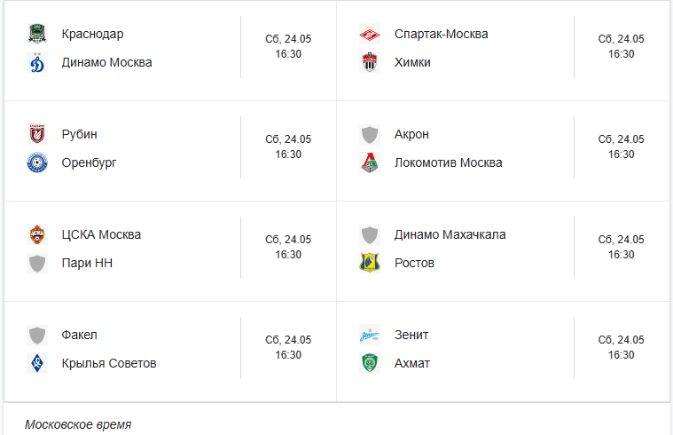Click the CSKA Moskva crest
Image resolution: width=673 pixels, height=435 pixels.
pyautogui.click(x=37, y=234)
